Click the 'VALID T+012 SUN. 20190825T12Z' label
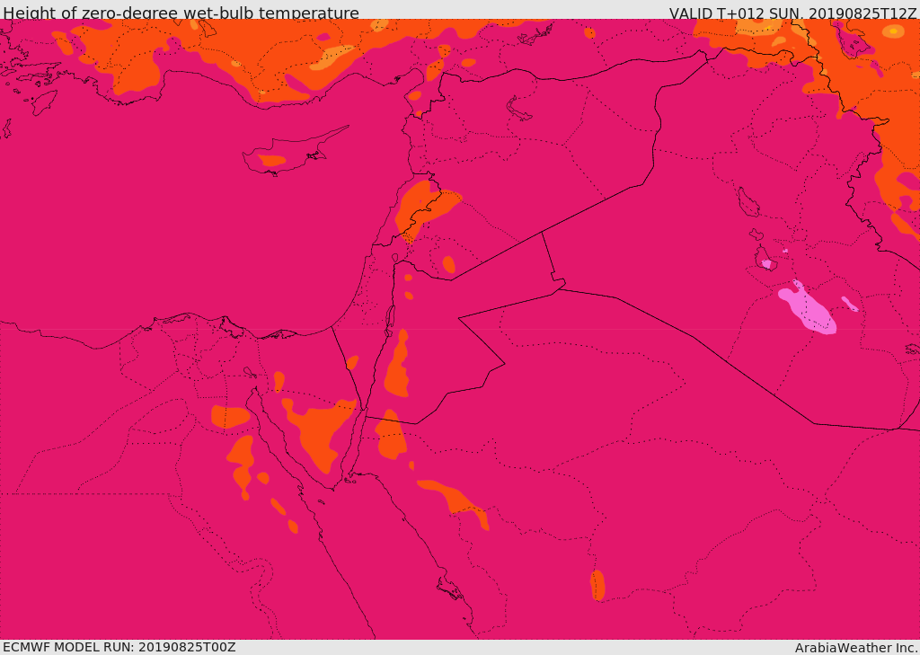Viewport: 920px width, 655px height. pos(792,13)
